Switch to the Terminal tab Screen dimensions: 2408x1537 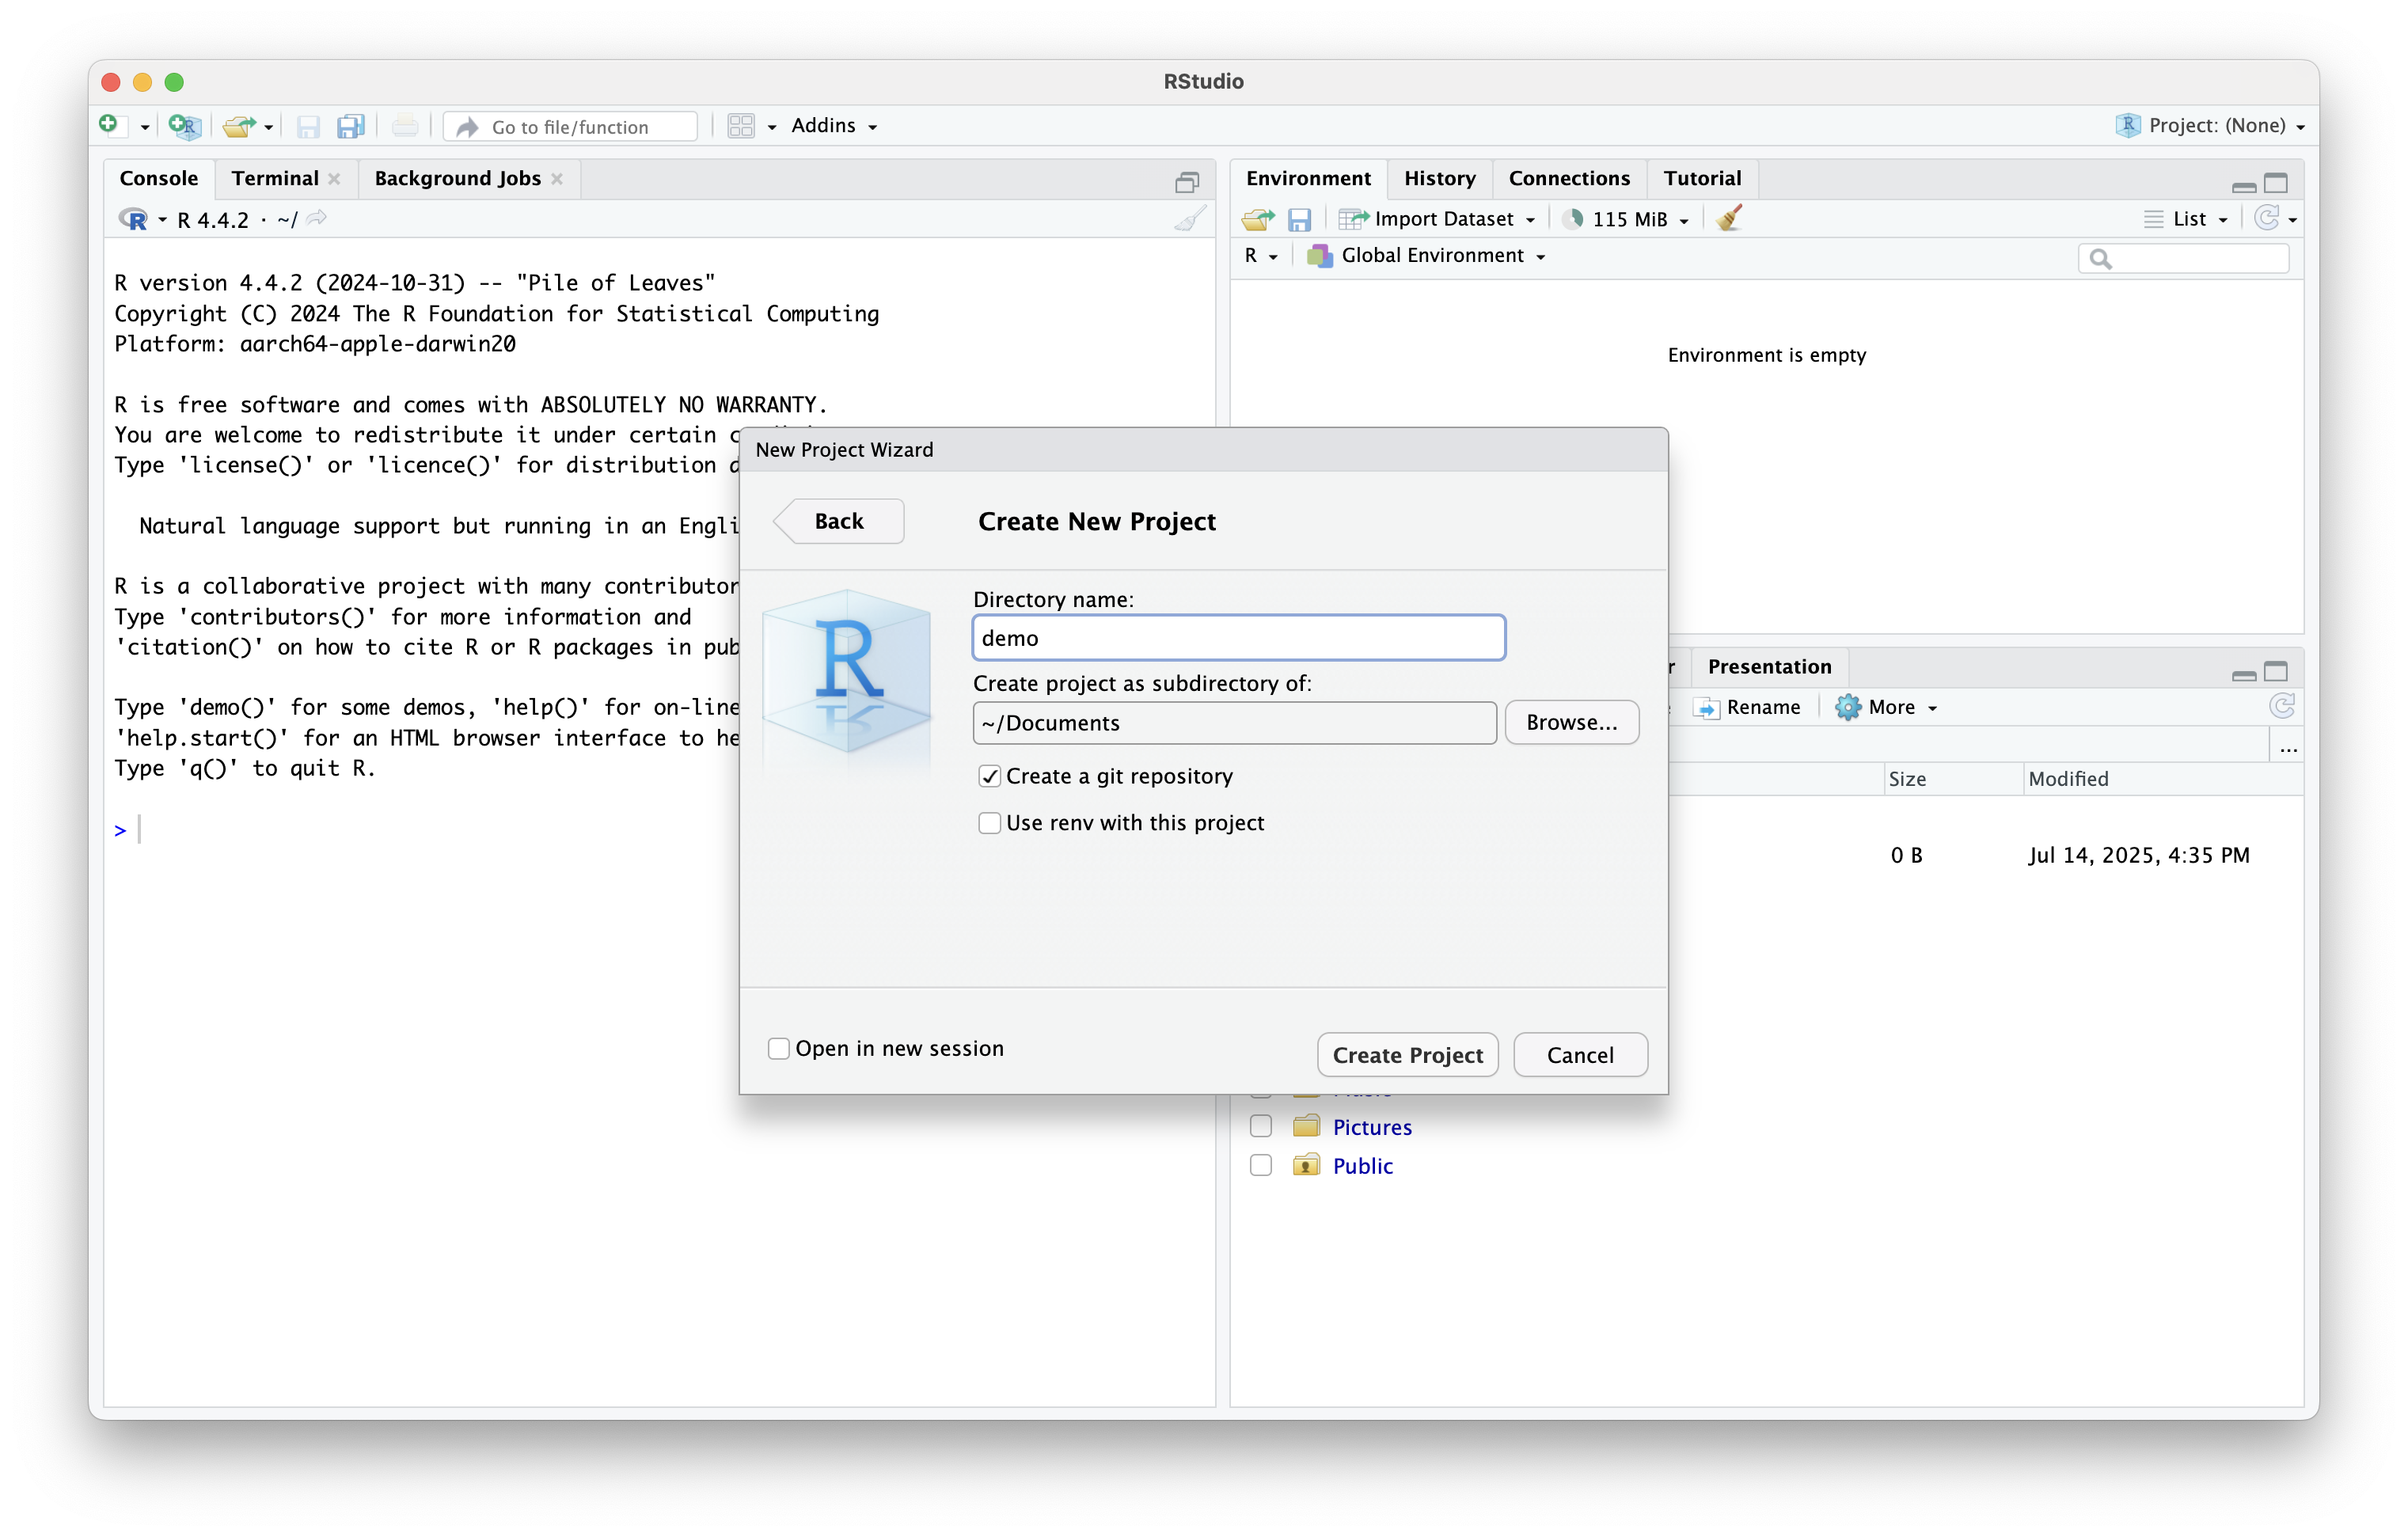[x=275, y=178]
